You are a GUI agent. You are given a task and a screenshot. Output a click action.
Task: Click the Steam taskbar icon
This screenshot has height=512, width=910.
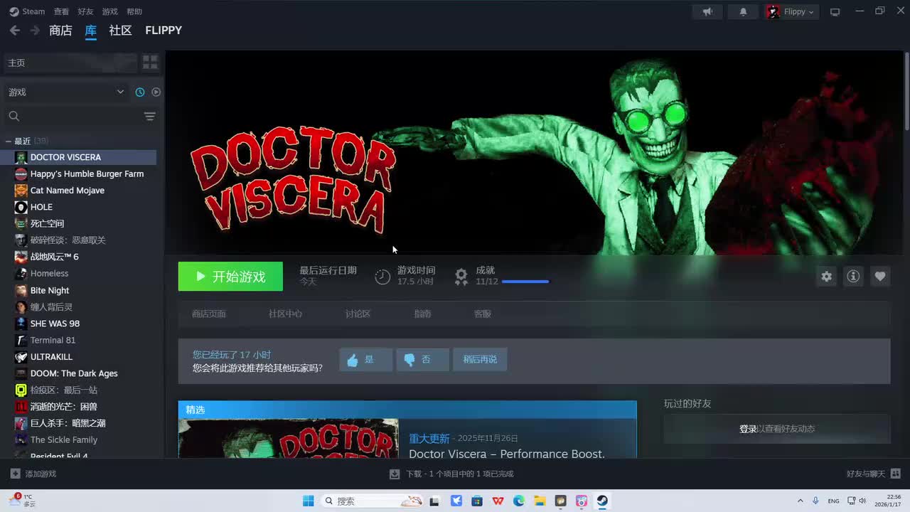[x=602, y=501]
